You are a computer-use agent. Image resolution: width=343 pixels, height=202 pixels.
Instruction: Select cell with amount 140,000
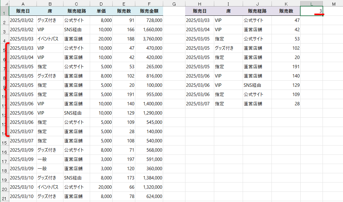[x=149, y=132]
